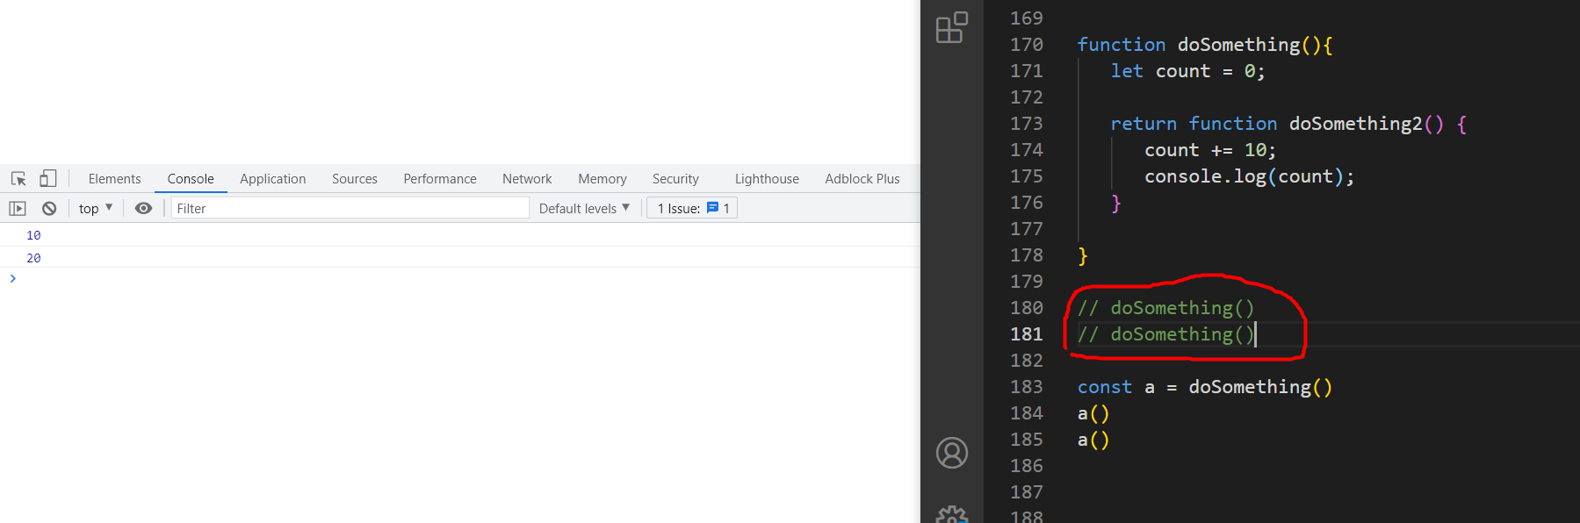Click line number 183 in editor gutter
Screen dimensions: 1580x523
(x=1027, y=387)
